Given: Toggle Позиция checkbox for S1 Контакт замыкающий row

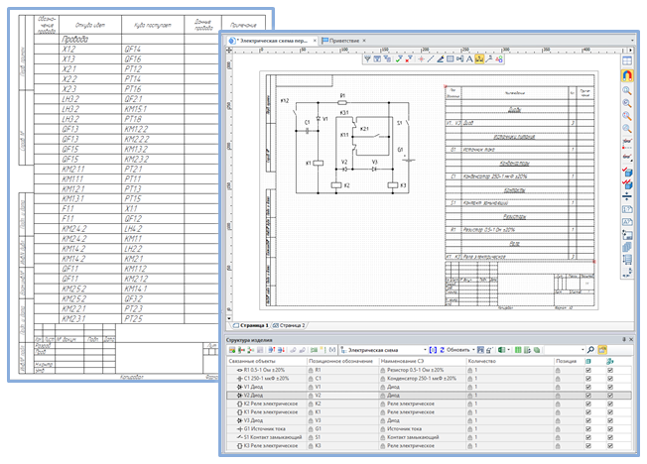Looking at the screenshot, I should click(589, 436).
